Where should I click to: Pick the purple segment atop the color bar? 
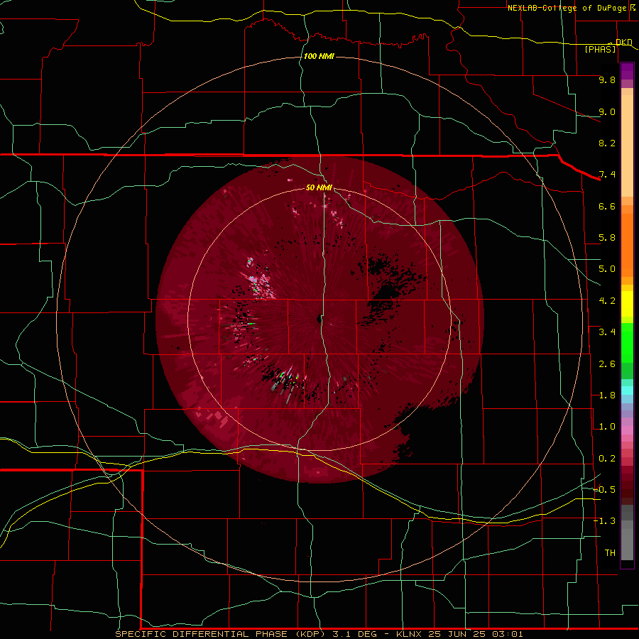627,71
